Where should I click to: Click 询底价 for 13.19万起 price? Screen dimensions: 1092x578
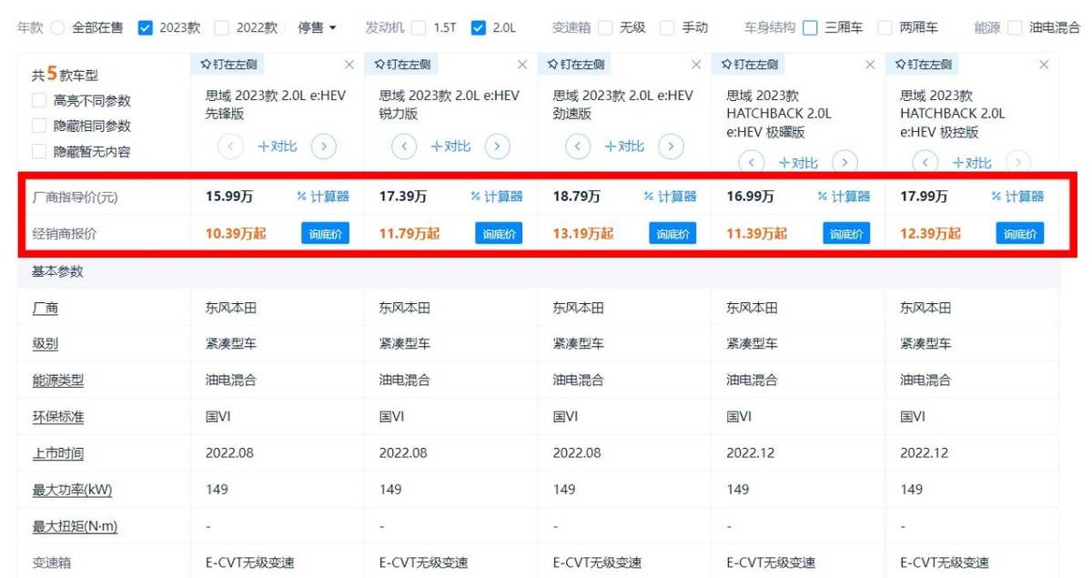click(x=672, y=234)
